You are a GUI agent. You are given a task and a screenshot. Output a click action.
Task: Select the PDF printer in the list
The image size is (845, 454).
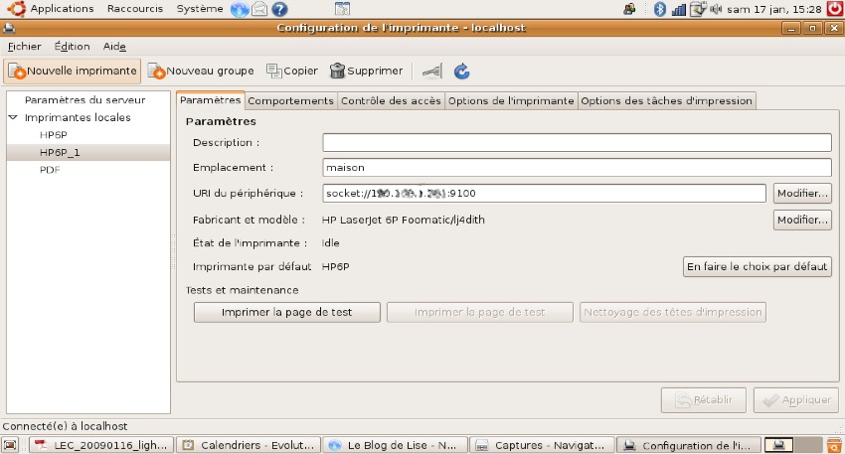pyautogui.click(x=50, y=170)
